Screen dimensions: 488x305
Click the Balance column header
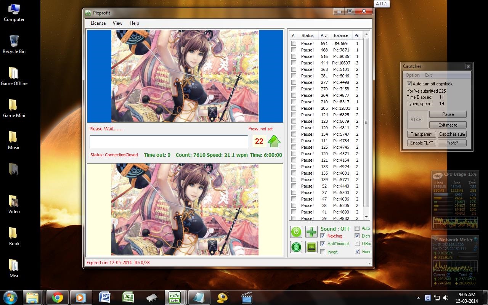(341, 35)
